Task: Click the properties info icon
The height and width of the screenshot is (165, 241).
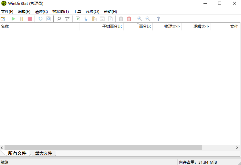Action: 110,19
